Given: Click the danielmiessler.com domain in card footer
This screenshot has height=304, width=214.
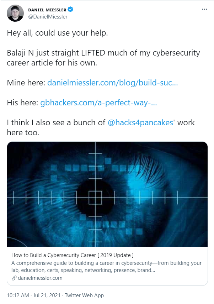Looking at the screenshot, I should (x=40, y=278).
